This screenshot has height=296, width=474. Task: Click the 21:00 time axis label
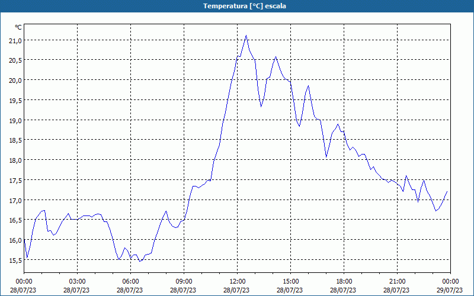click(x=397, y=282)
